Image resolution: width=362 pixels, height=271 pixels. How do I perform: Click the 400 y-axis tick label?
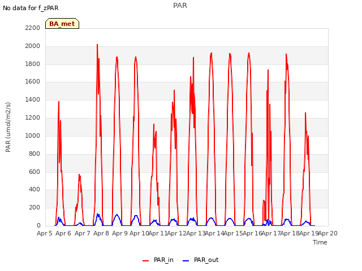click(35, 190)
